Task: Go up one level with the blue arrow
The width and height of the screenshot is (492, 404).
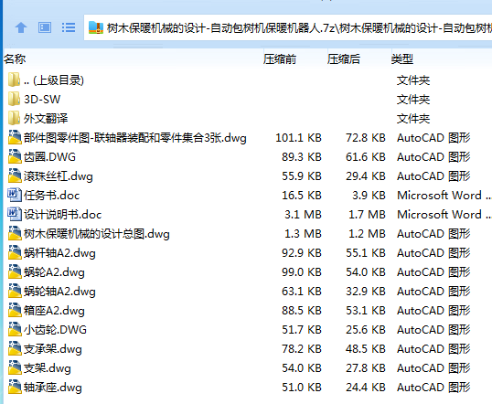Action: coord(21,27)
